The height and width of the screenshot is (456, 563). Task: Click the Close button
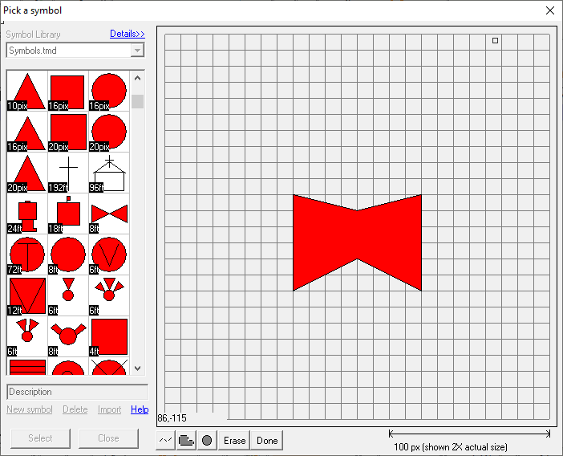[x=108, y=438]
